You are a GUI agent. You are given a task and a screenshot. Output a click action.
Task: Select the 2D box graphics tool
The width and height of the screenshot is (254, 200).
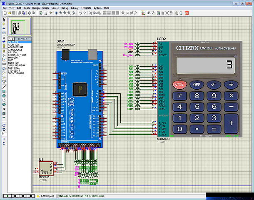(x=4, y=91)
